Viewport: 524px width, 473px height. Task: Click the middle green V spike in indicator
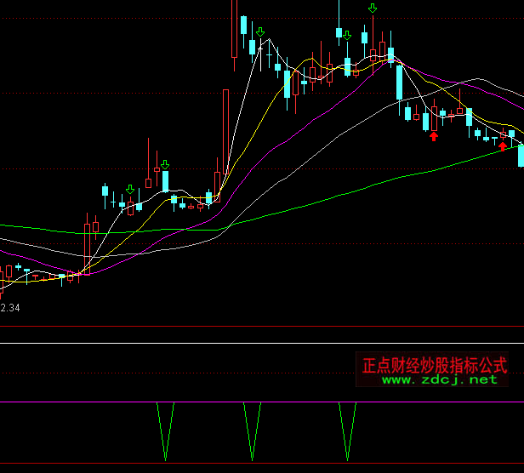click(252, 434)
